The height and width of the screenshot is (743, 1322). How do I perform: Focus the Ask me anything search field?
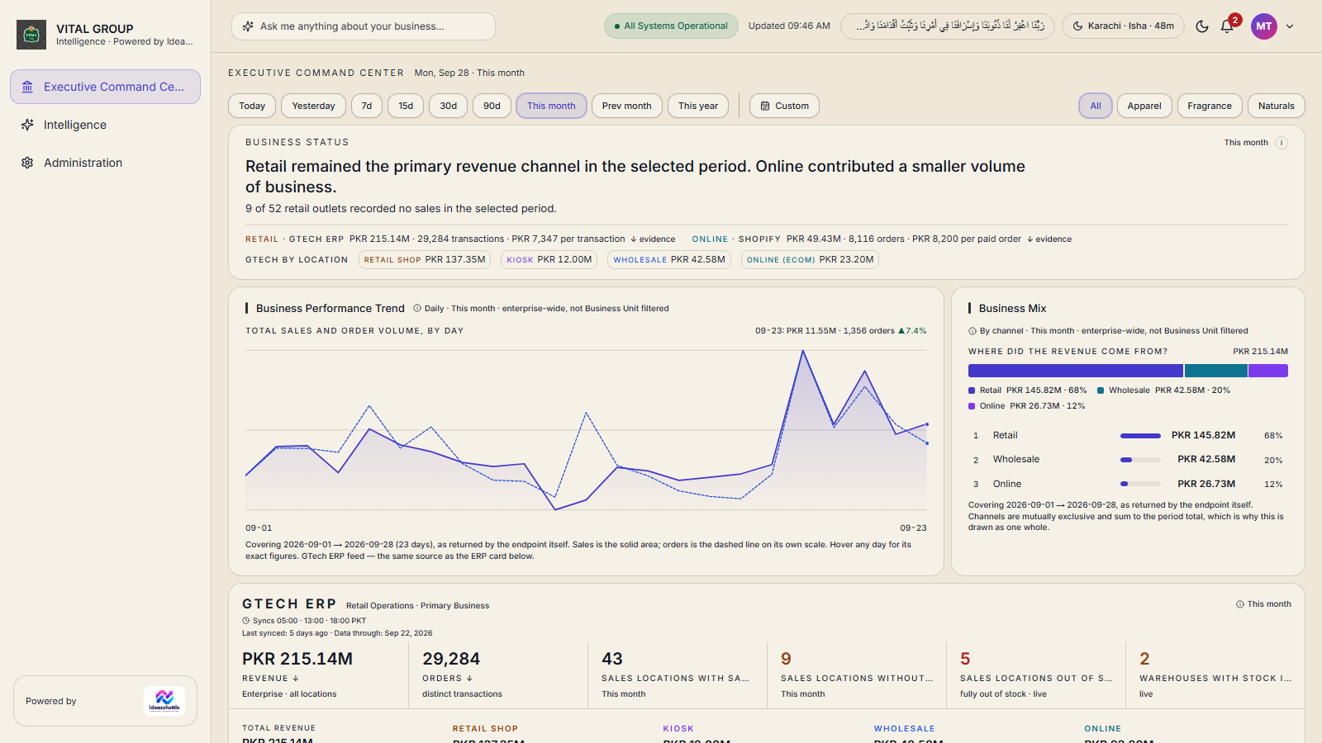(x=364, y=26)
